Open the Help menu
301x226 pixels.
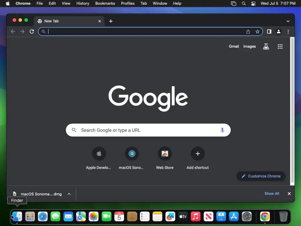pyautogui.click(x=177, y=3)
